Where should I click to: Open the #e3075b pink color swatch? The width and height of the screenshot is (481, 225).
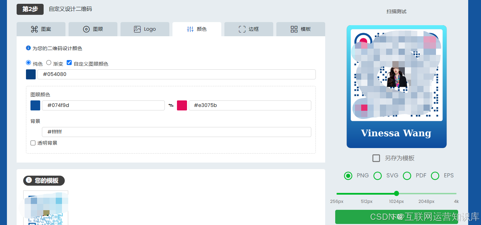(x=182, y=105)
